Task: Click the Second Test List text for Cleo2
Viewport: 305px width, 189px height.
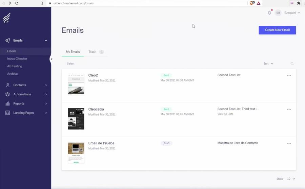Action: coord(229,75)
